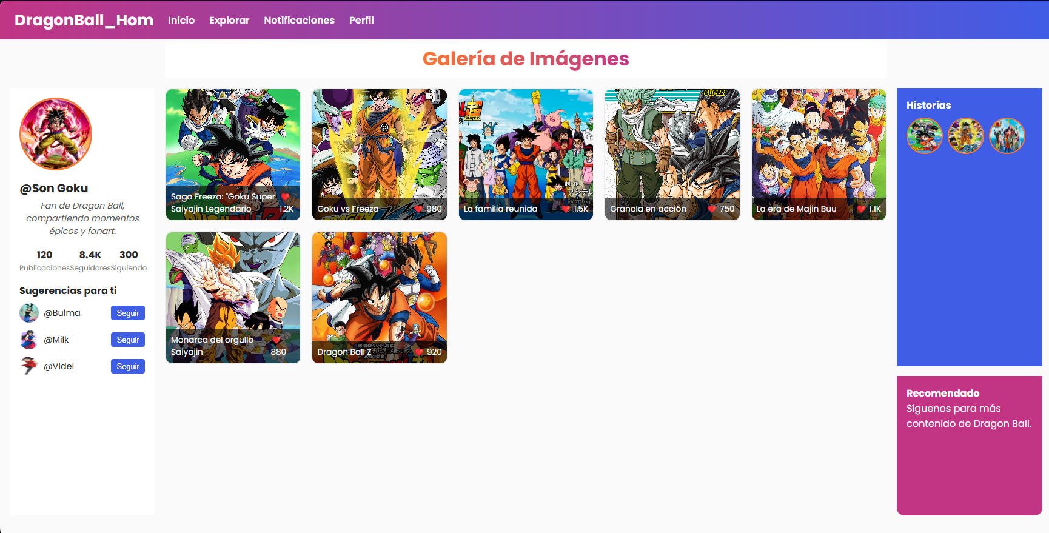
Task: View the first story in Historias
Action: [x=925, y=136]
